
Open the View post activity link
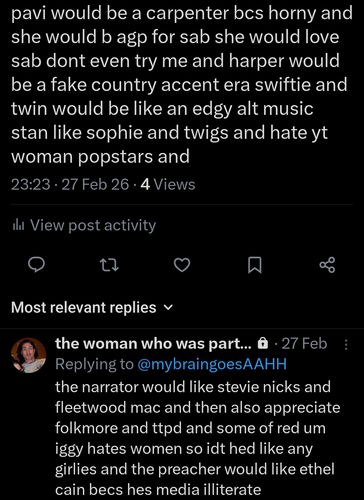93,225
